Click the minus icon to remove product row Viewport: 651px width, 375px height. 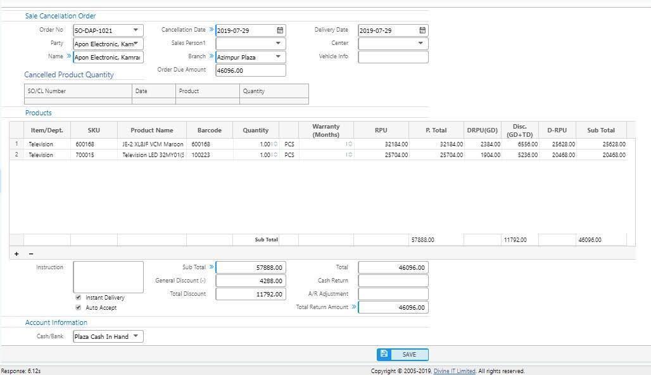tap(31, 254)
